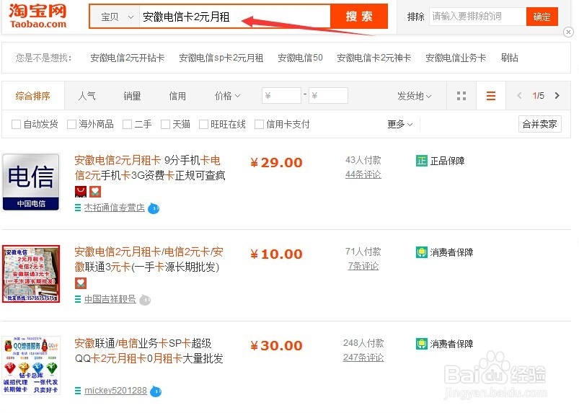Image resolution: width=579 pixels, height=413 pixels.
Task: Open listing title 安徽电信2元月租卡/电信2元卡
Action: (x=149, y=259)
